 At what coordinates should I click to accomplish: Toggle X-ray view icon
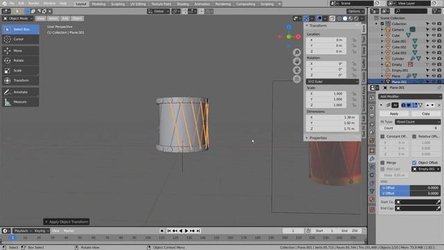(x=332, y=19)
